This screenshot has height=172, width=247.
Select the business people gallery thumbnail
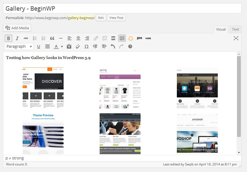120,134
